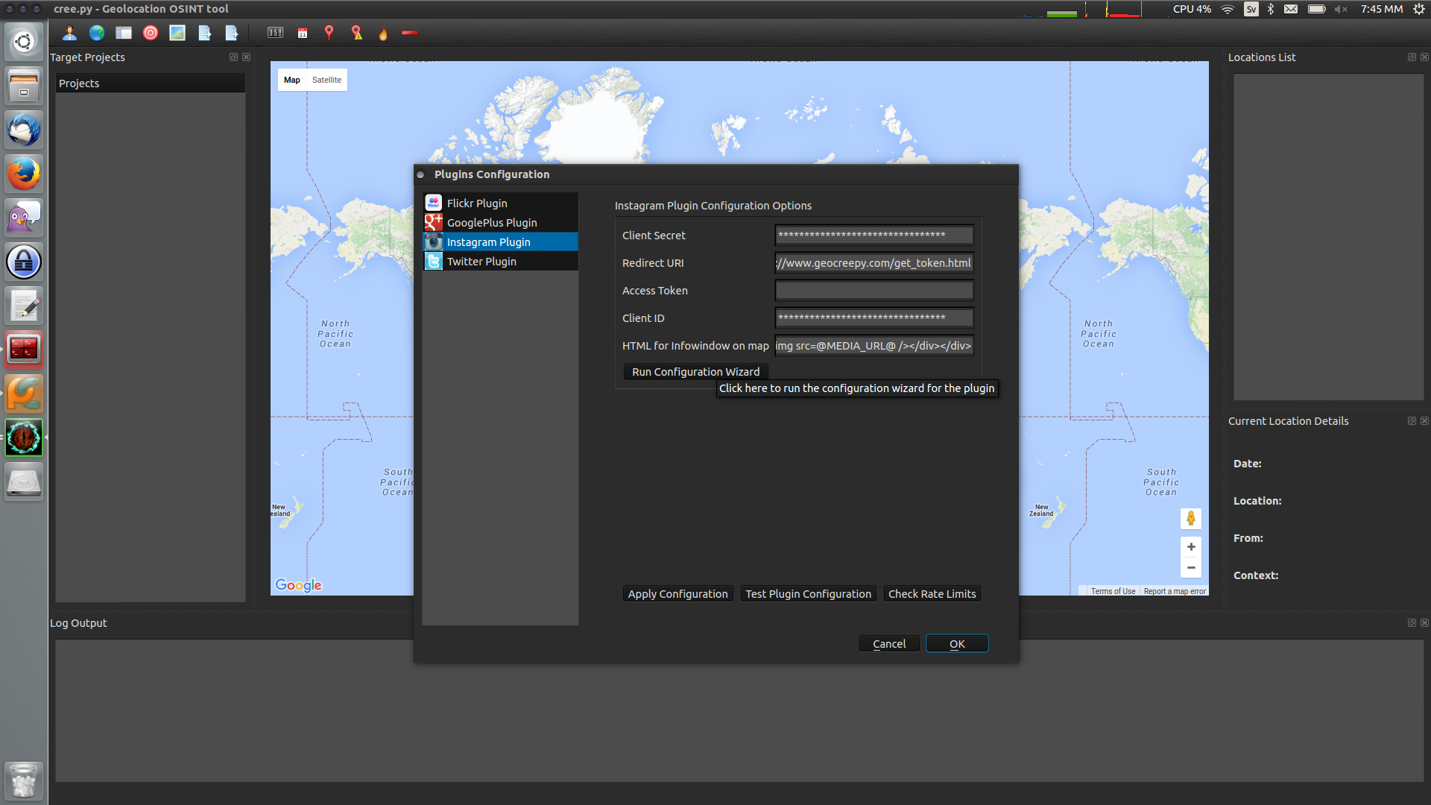Click the first document-with-arrow export icon
Screen dimensions: 1431x805
point(204,33)
